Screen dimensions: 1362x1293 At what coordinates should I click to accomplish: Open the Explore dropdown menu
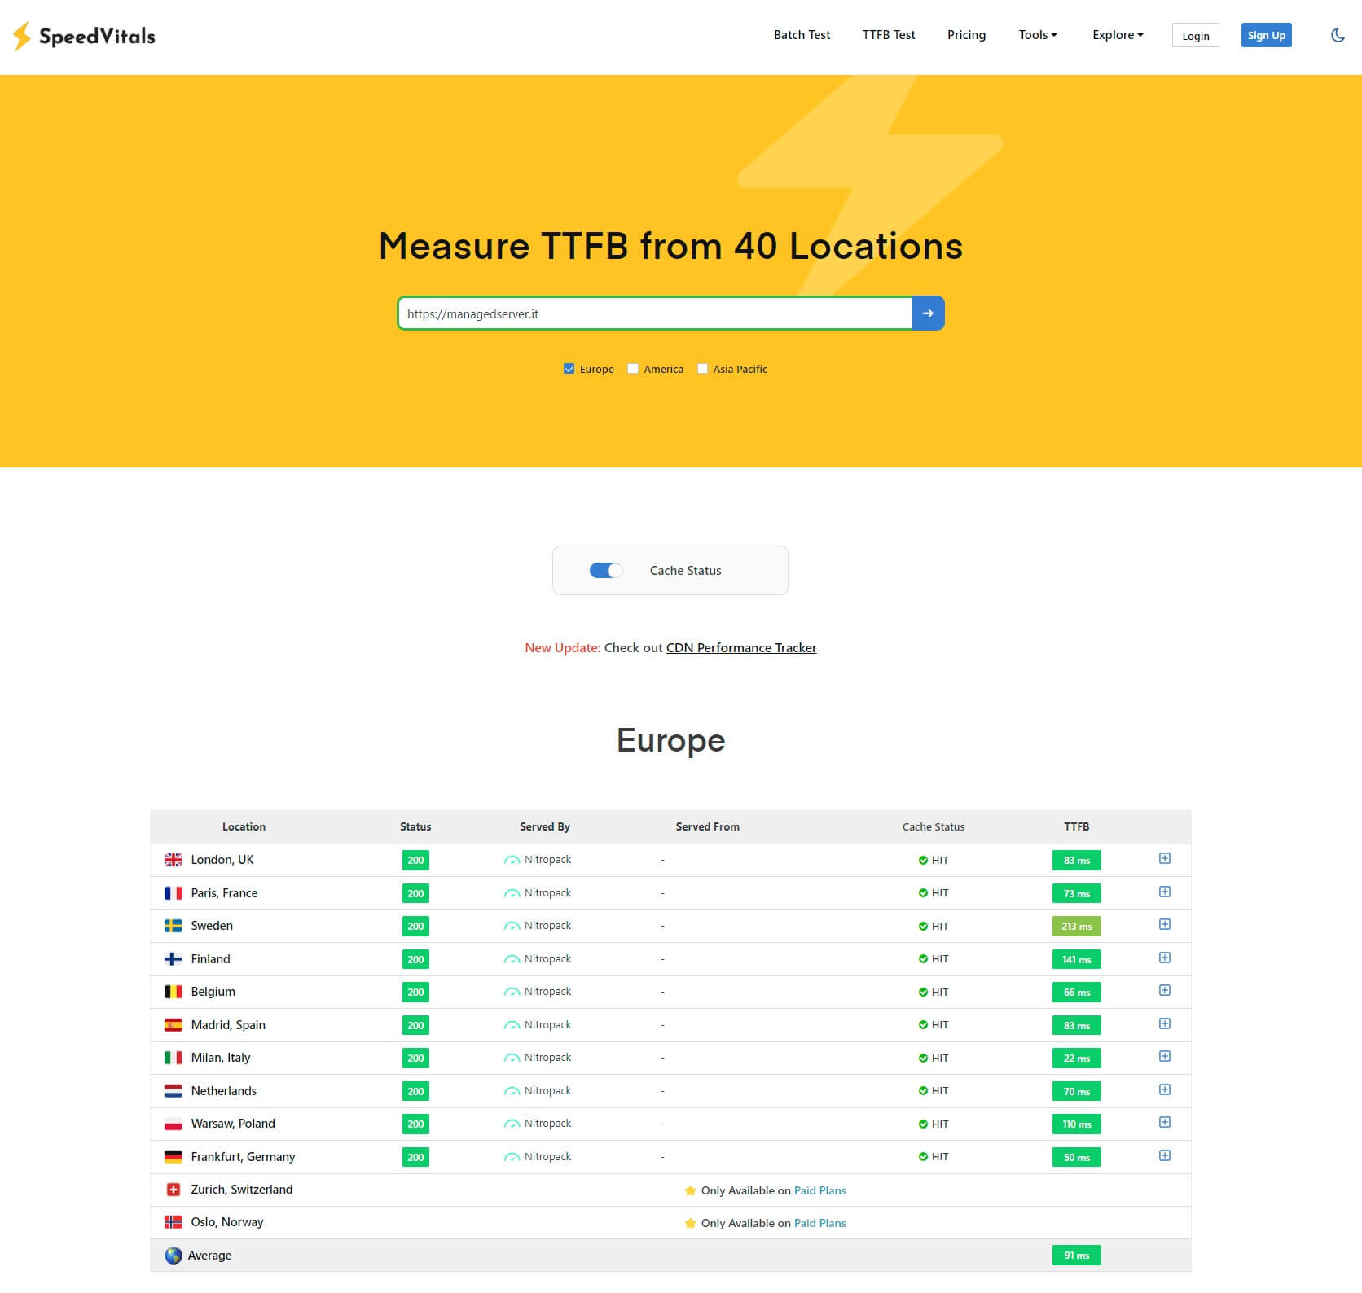point(1118,35)
